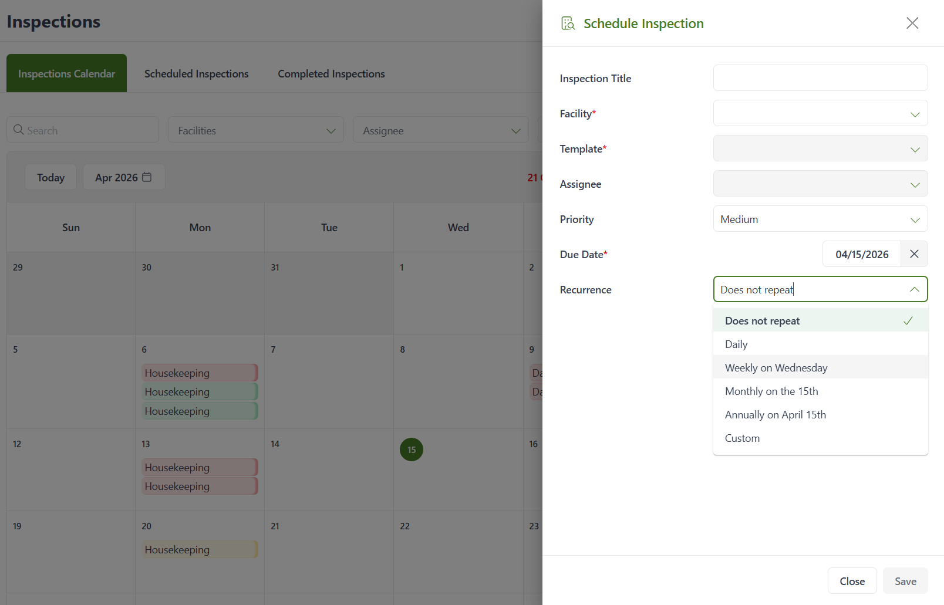Click the Inspection Title input field
Viewport: 944px width, 605px height.
(x=820, y=78)
